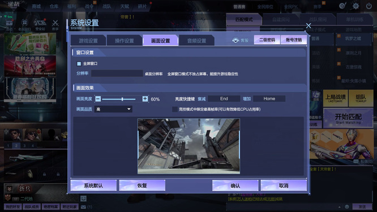Click the plus icon for 画面亮度
Viewport: 377px width, 212px height.
click(x=145, y=99)
